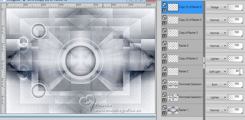The width and height of the screenshot is (245, 120).
Task: Select layer name Copy of Raster 2
Action: pyautogui.click(x=188, y=59)
